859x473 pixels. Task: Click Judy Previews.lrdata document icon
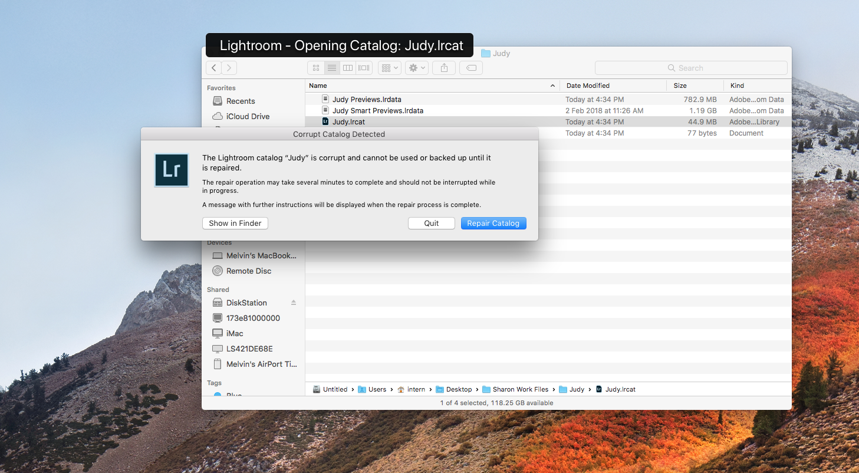point(325,99)
